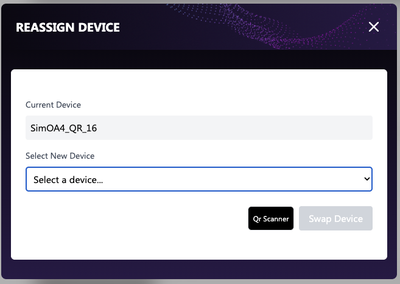Expand the device list combo box
The width and height of the screenshot is (400, 284).
(x=198, y=179)
